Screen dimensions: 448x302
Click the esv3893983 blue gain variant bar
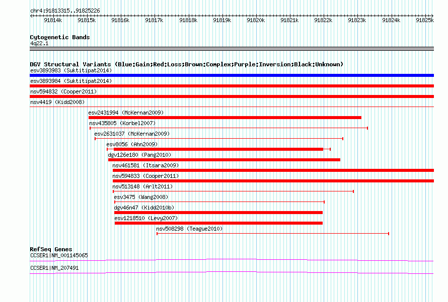[232, 75]
